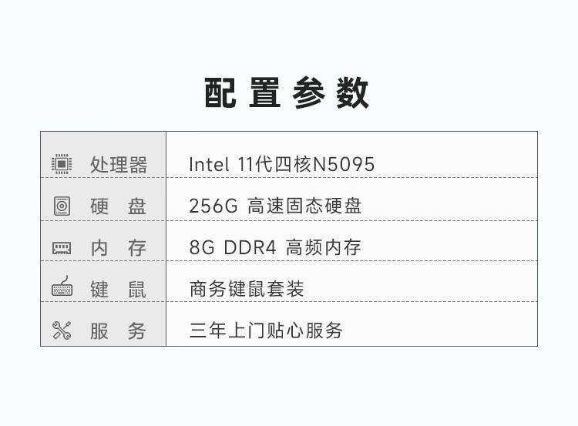Click the word Intel in processor row

coord(209,165)
